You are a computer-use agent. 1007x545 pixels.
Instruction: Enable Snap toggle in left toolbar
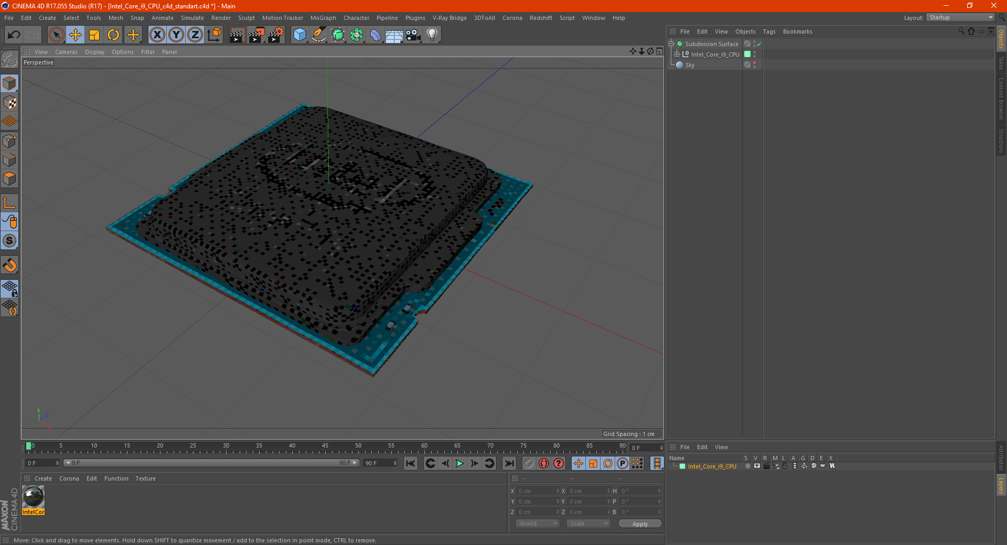(9, 265)
